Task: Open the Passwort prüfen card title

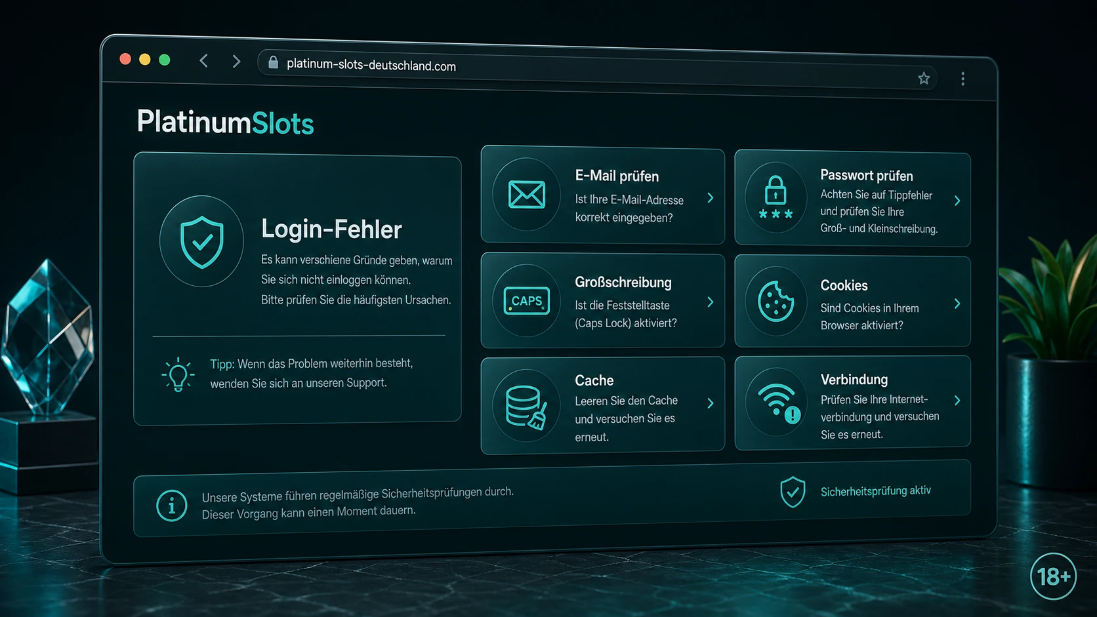Action: pos(867,175)
